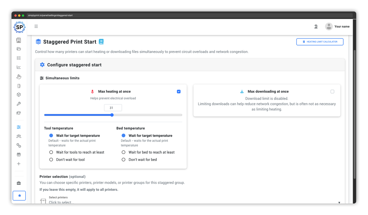The image size is (368, 215).
Task: Click the Download limit is disabled text
Action: pos(267,98)
